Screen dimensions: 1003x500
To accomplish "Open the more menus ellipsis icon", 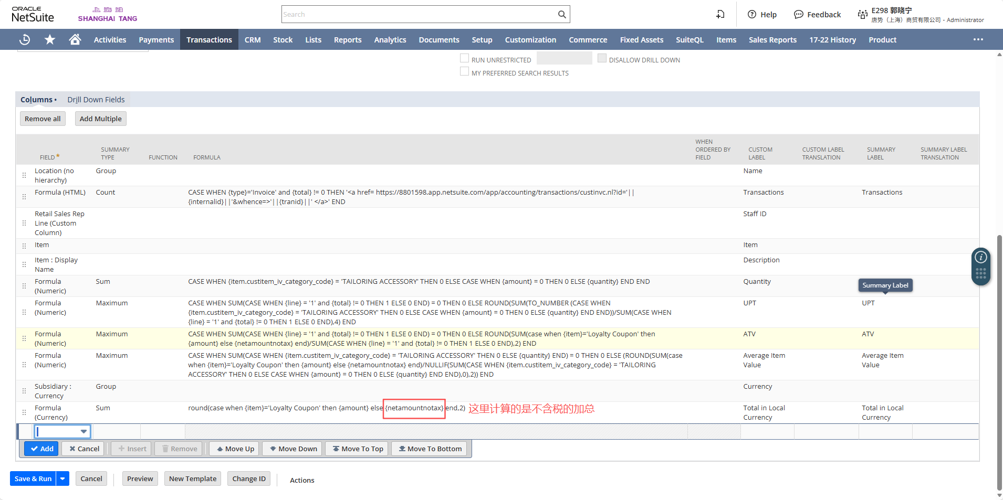I will [978, 39].
